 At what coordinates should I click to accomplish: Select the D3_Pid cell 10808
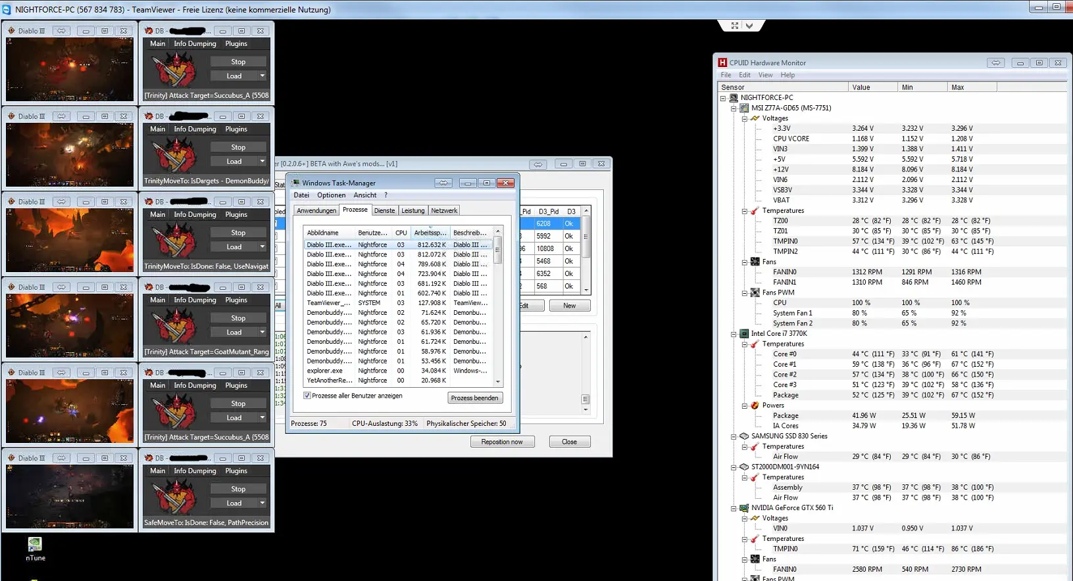548,248
